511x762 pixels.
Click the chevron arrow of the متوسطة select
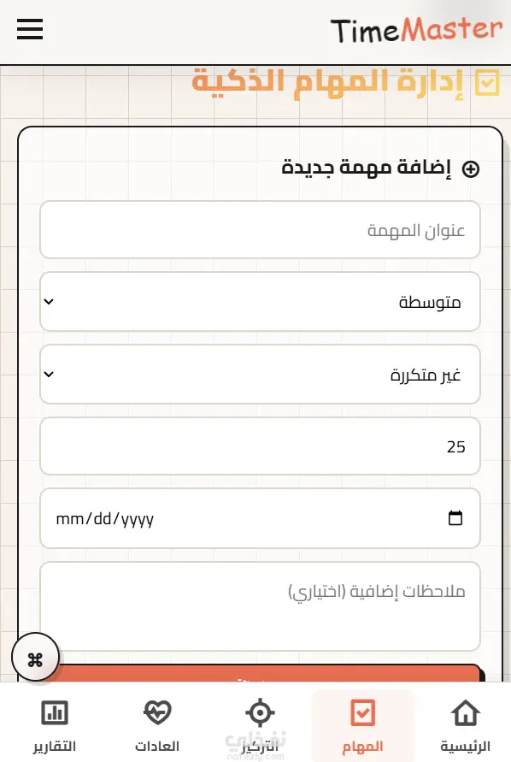pyautogui.click(x=49, y=302)
